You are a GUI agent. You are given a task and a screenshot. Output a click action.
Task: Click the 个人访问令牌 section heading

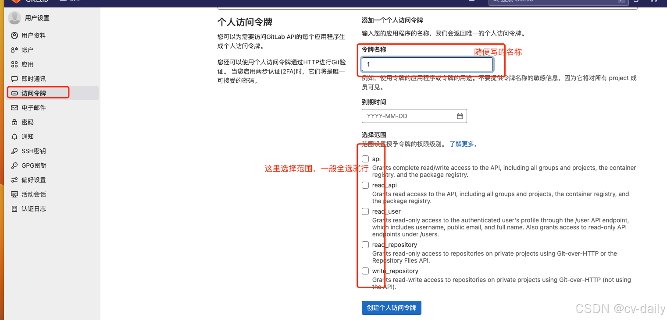click(245, 22)
